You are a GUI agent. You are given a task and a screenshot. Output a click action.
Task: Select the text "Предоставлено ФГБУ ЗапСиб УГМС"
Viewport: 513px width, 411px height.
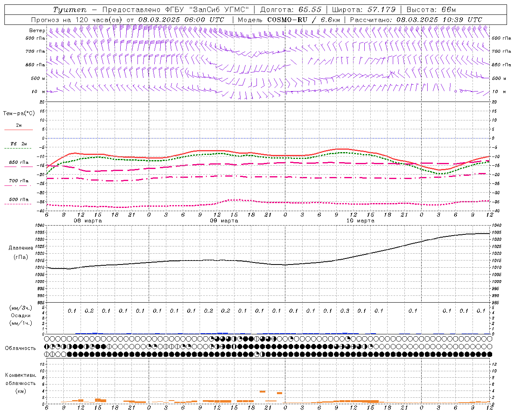176,10
